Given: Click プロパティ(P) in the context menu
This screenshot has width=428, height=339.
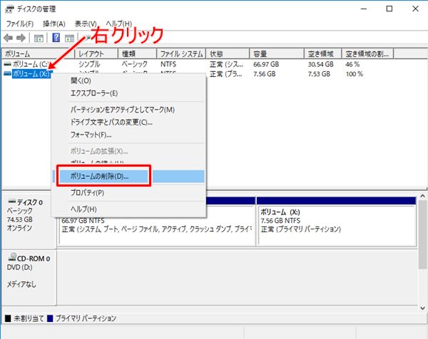Looking at the screenshot, I should pyautogui.click(x=87, y=192).
